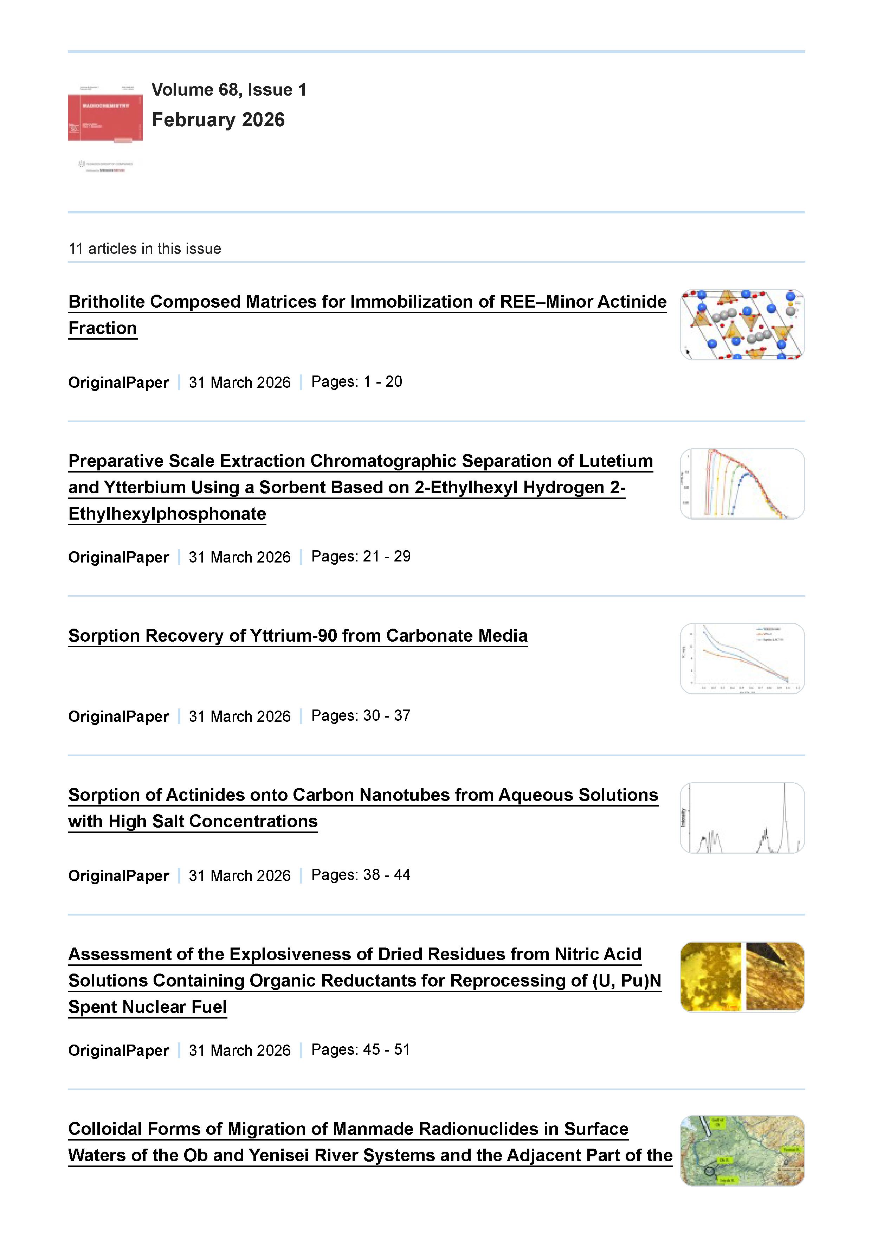
Task: Click the Volume 68, Issue 1 heading
Action: click(229, 90)
